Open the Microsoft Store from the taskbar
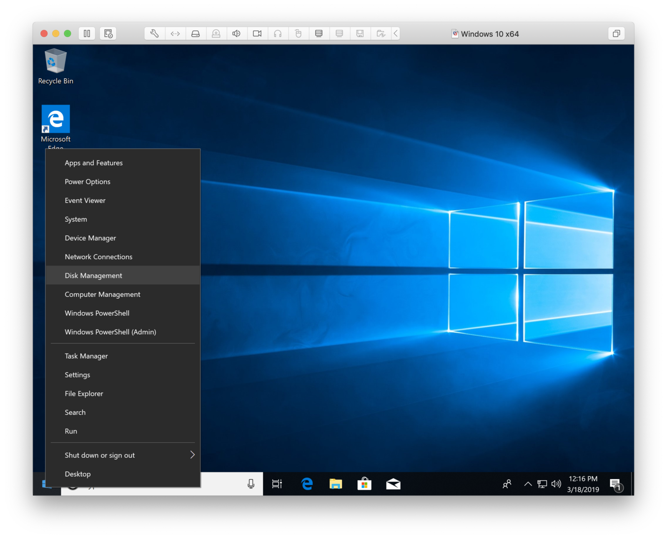This screenshot has height=539, width=667. tap(364, 484)
